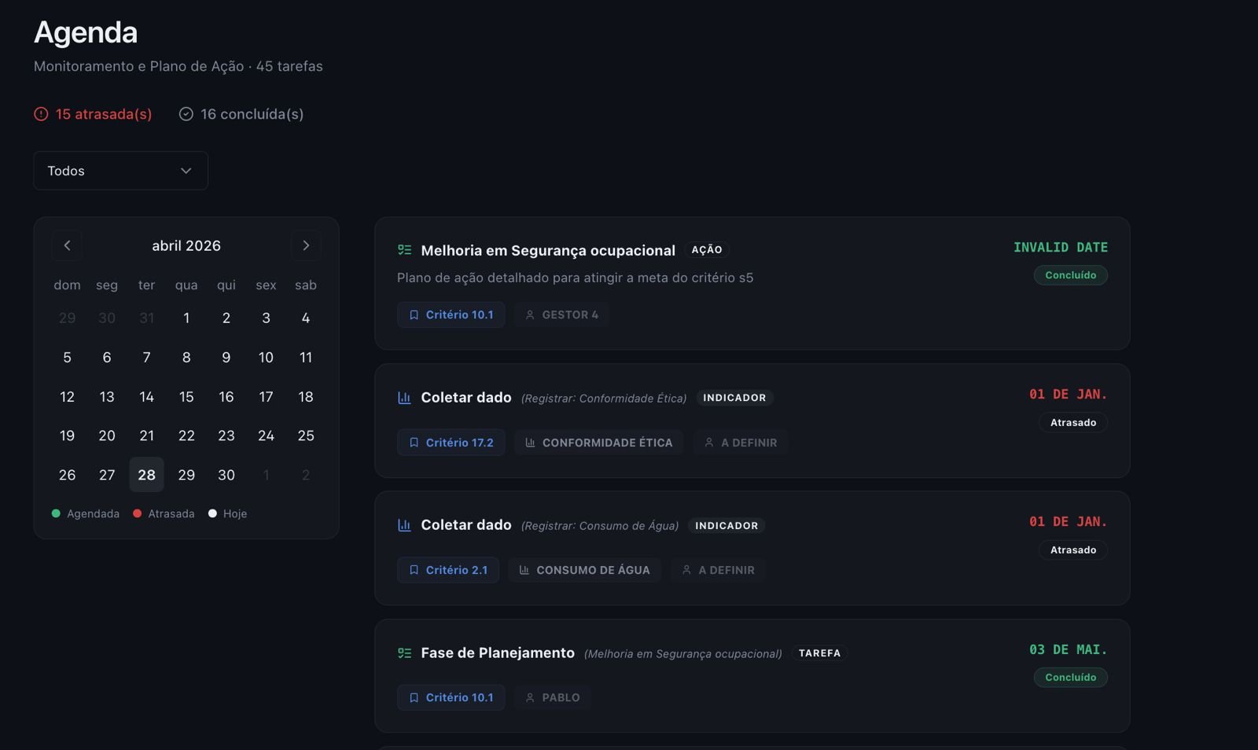Click Critério 10.1 tag in Fase de Planejamento card
This screenshot has width=1258, height=750.
coord(451,697)
